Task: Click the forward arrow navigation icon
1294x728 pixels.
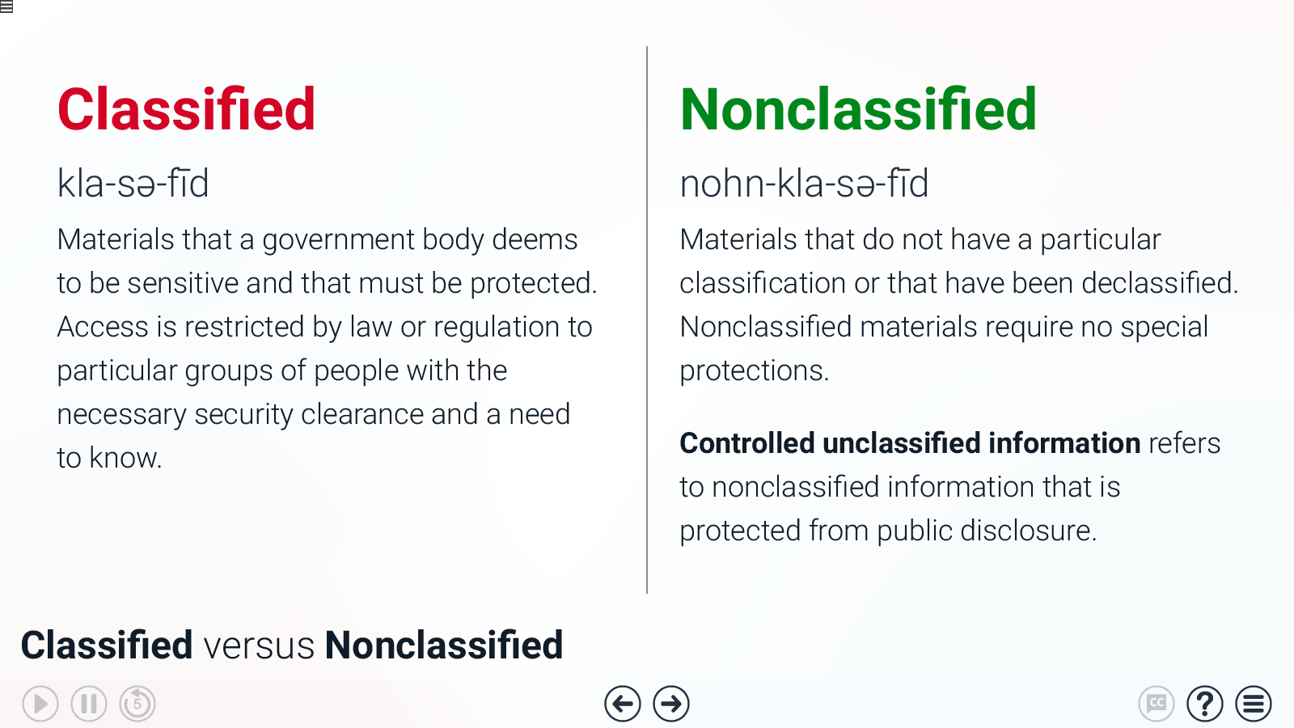Action: 670,703
